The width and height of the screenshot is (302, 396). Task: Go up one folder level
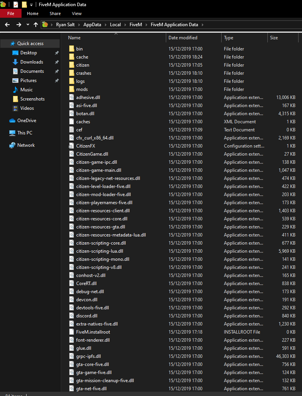tap(35, 25)
